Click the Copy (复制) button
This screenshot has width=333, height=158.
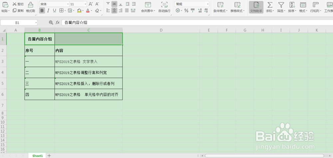[x=18, y=11]
